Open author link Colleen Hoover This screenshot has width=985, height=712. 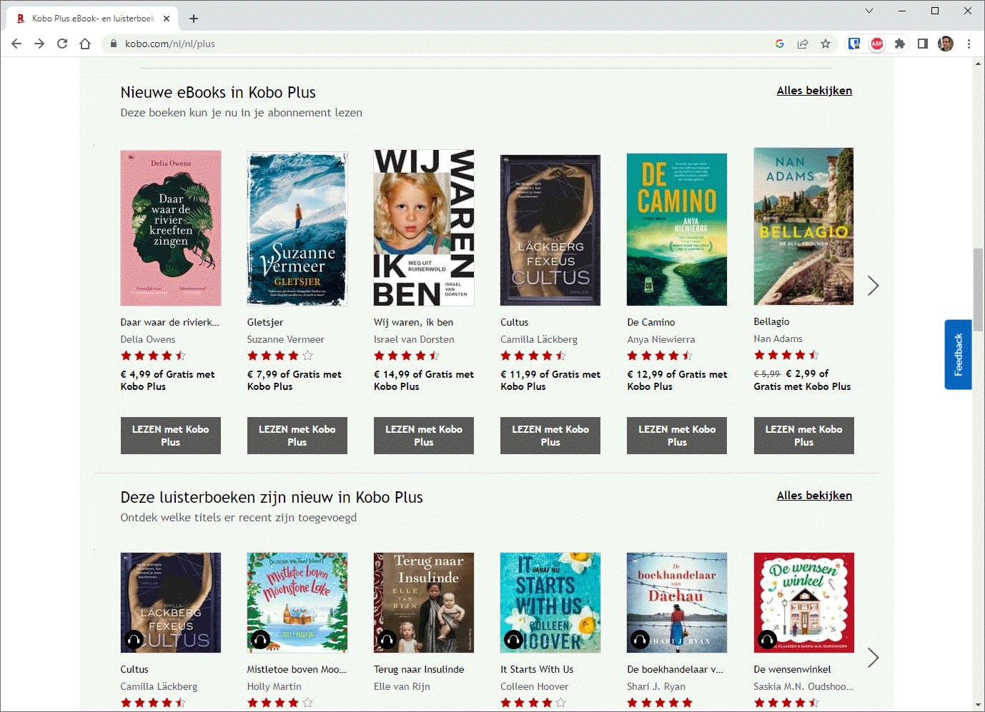point(535,686)
